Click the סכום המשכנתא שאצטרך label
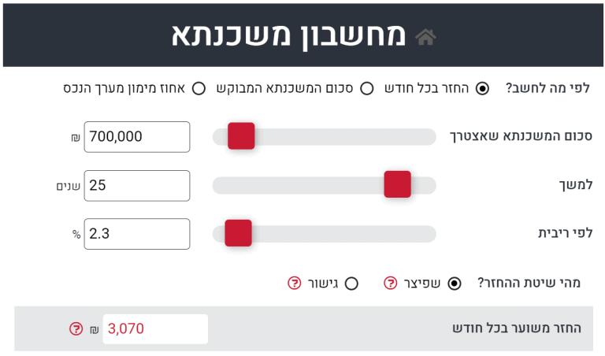The height and width of the screenshot is (356, 605). click(521, 136)
